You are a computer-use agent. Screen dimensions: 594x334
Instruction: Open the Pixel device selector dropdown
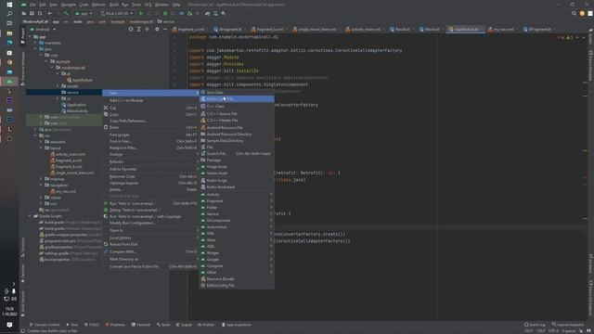[x=116, y=13]
